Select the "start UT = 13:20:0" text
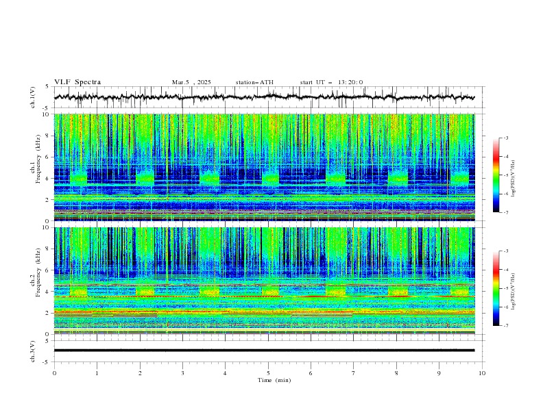Screen dimensions: 543x419 [x=331, y=82]
